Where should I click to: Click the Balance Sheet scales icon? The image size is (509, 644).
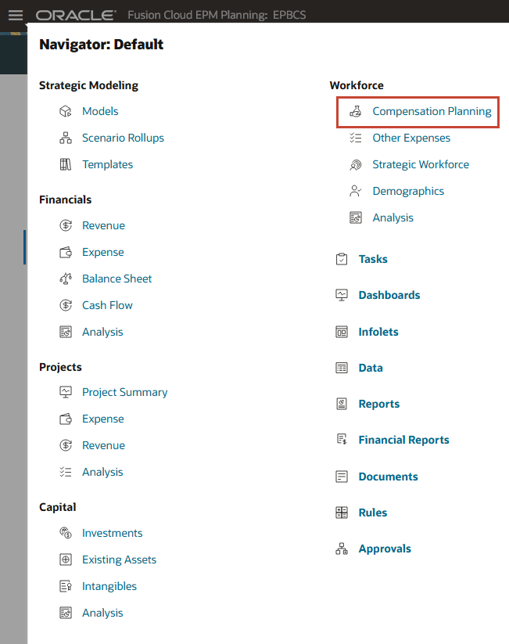point(66,279)
